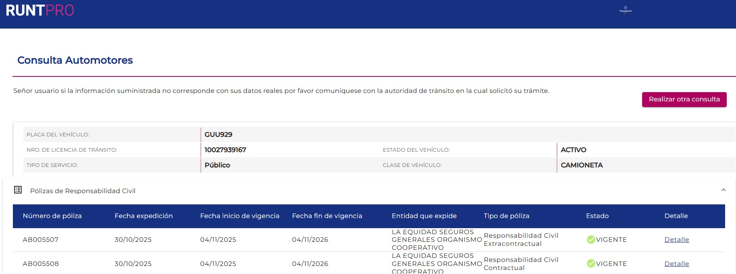Click the Transporte ministry logo in header
This screenshot has width=736, height=274.
pyautogui.click(x=625, y=10)
